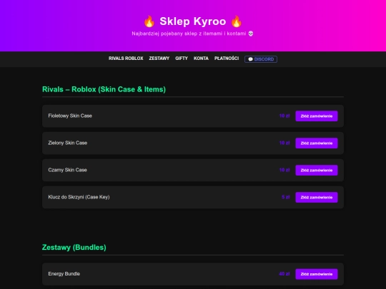This screenshot has height=289, width=386.
Task: Open the RIVALS ROBLOX nav link
Action: pyautogui.click(x=126, y=59)
